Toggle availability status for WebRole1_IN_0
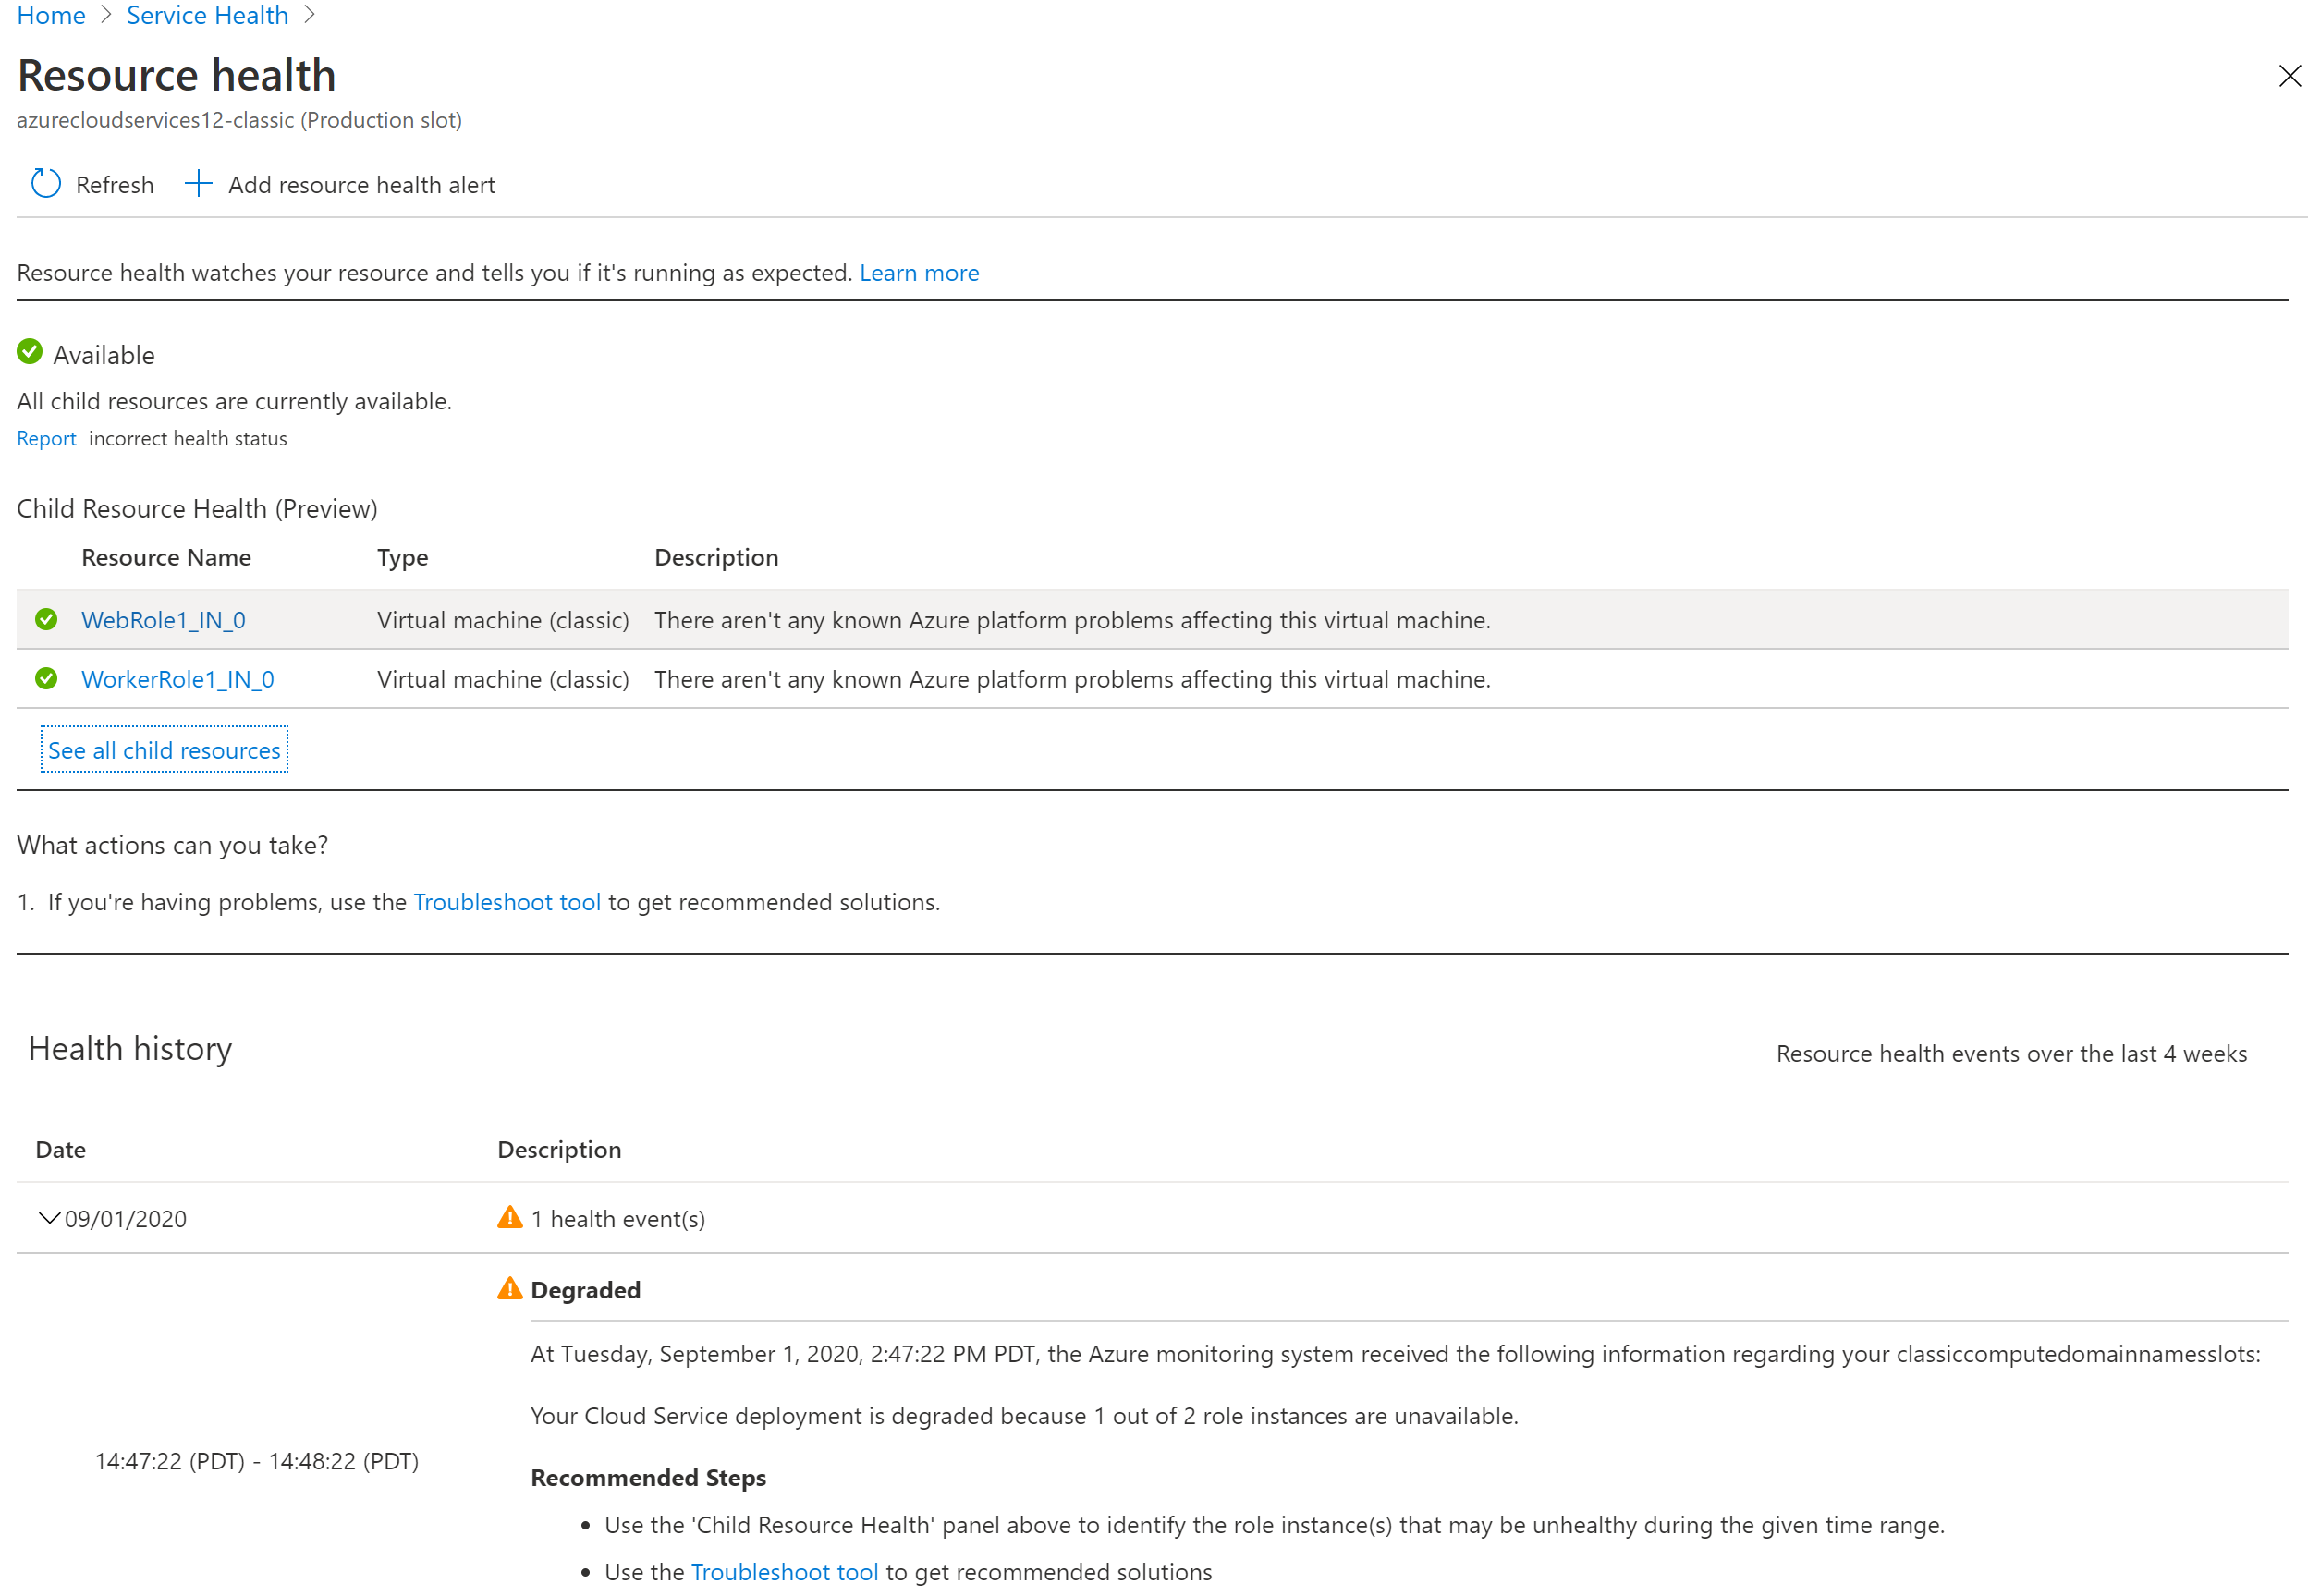 pyautogui.click(x=47, y=619)
